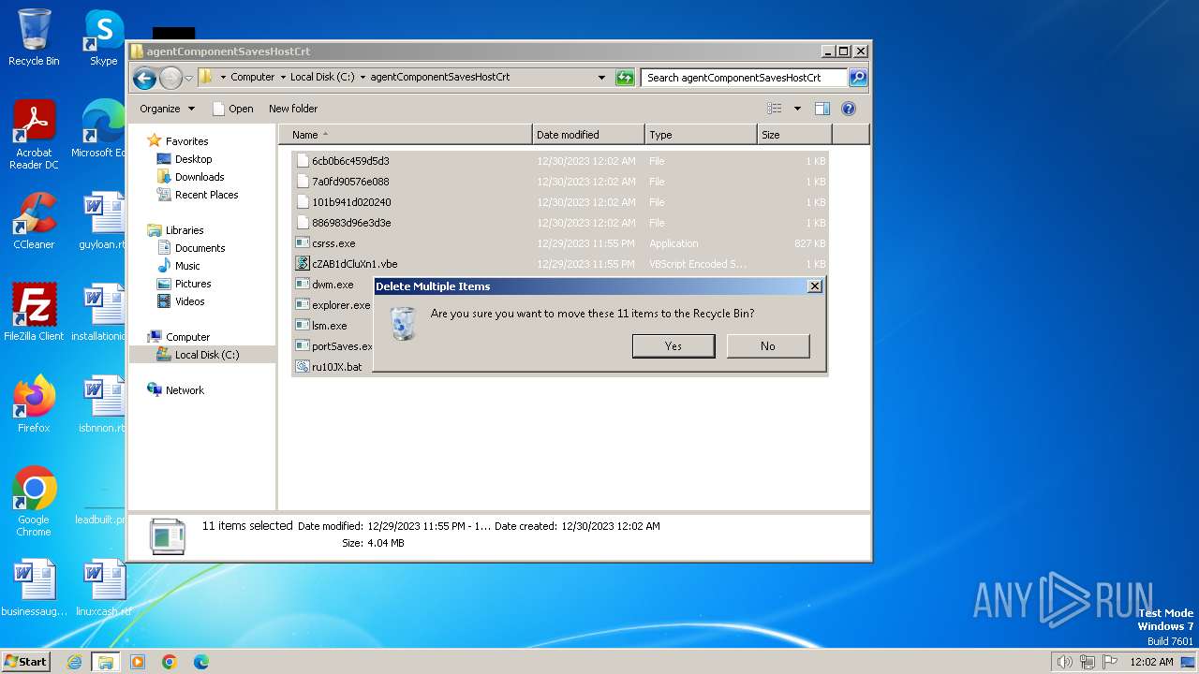Select Pictures library
This screenshot has width=1199, height=674.
click(193, 284)
